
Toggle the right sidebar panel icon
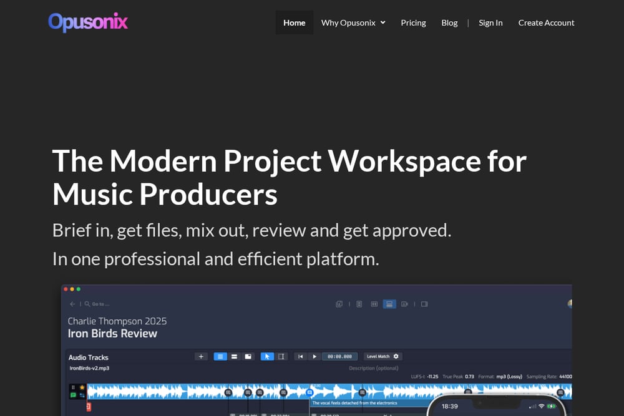(424, 304)
